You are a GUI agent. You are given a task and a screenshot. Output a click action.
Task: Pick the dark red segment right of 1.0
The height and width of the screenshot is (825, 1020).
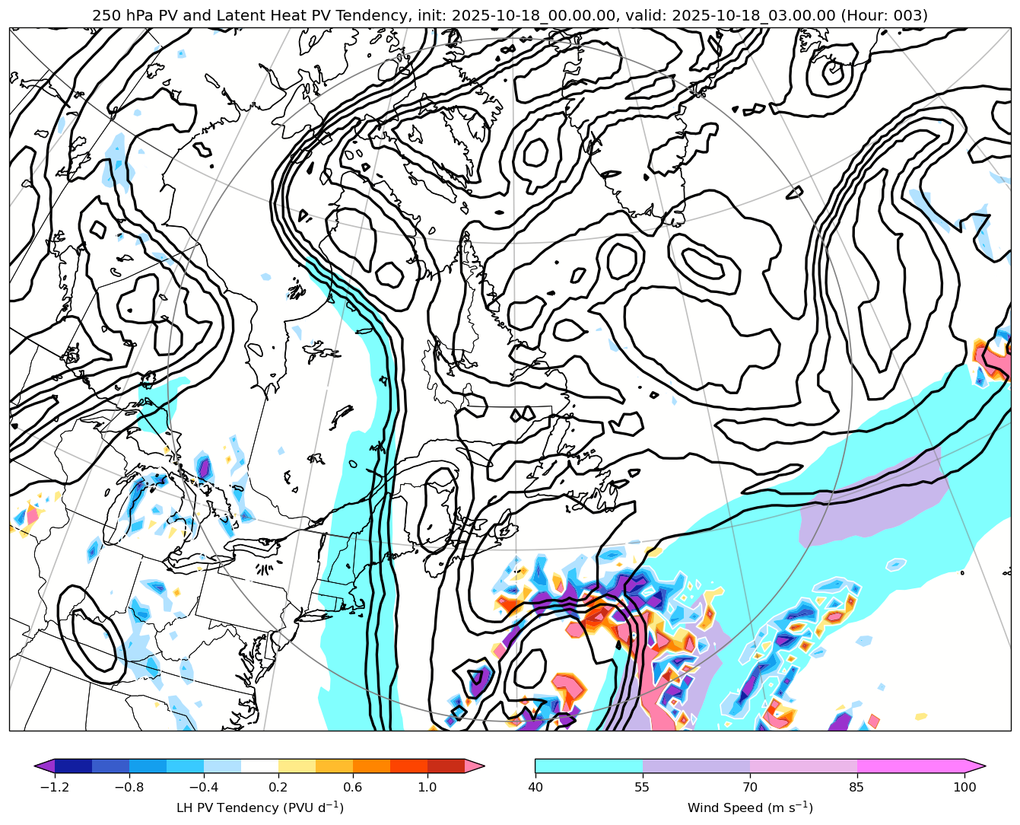click(x=446, y=766)
